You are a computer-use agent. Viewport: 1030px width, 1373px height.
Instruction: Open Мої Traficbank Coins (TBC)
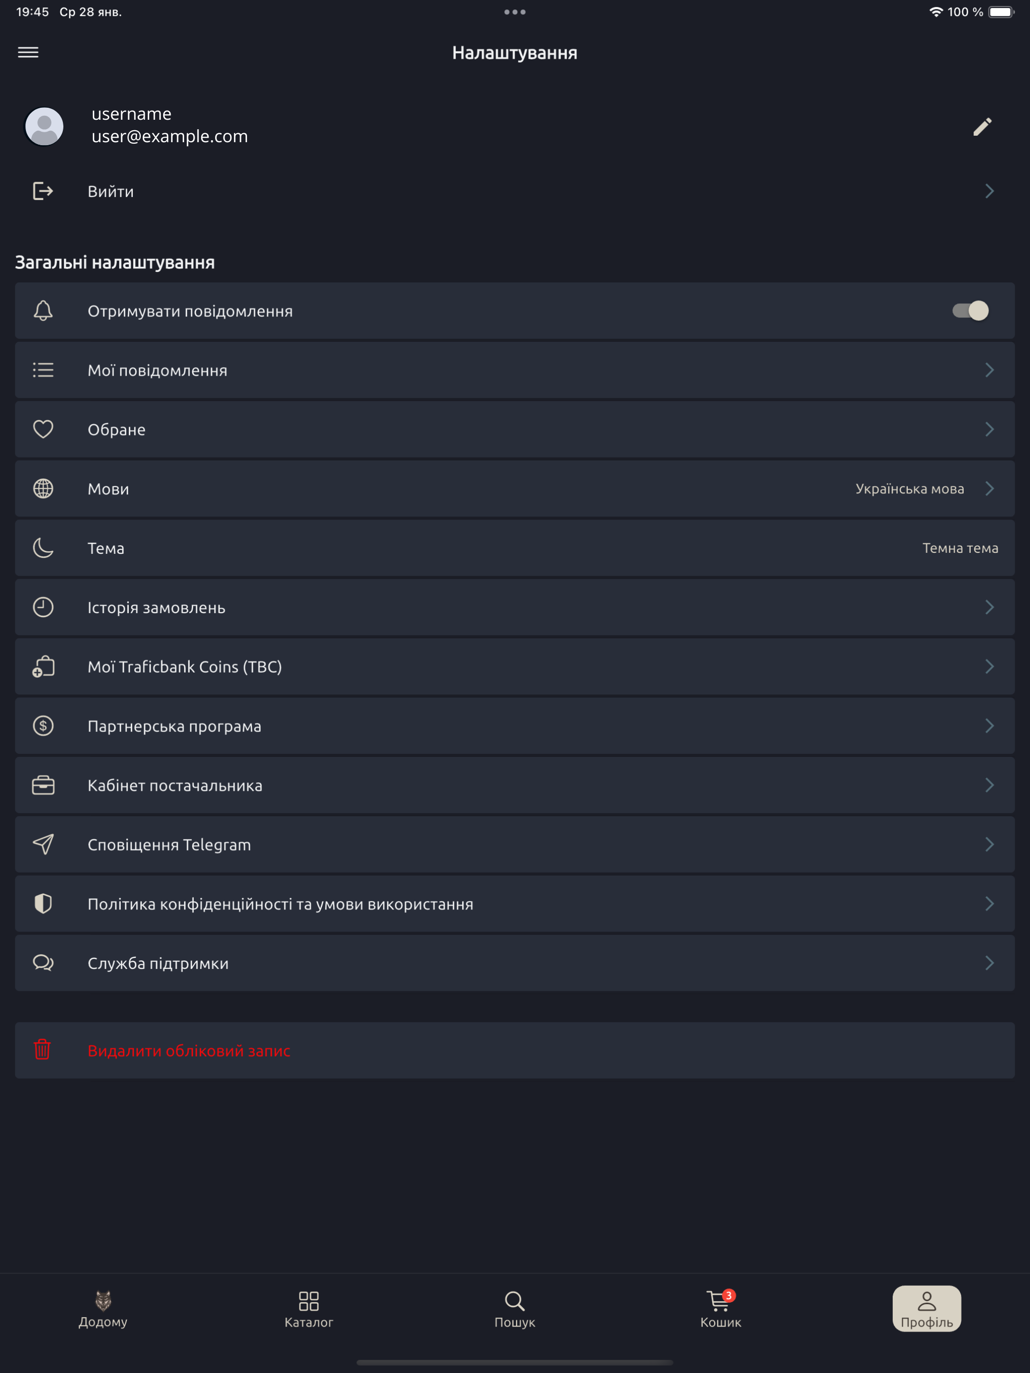click(515, 667)
